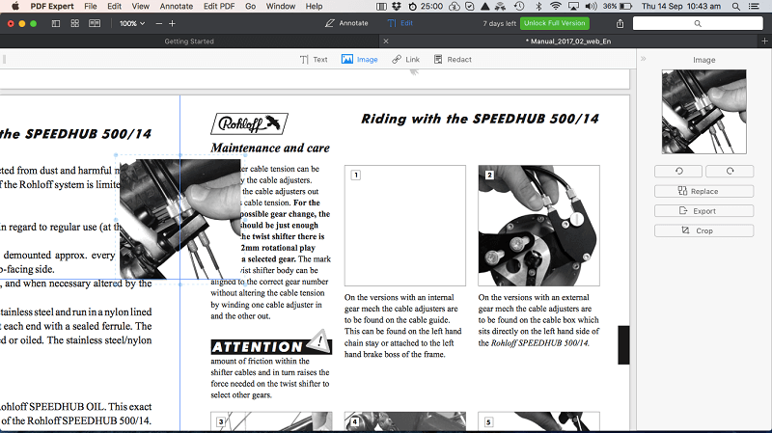
Task: Click the Time Machine icon
Action: [519, 7]
